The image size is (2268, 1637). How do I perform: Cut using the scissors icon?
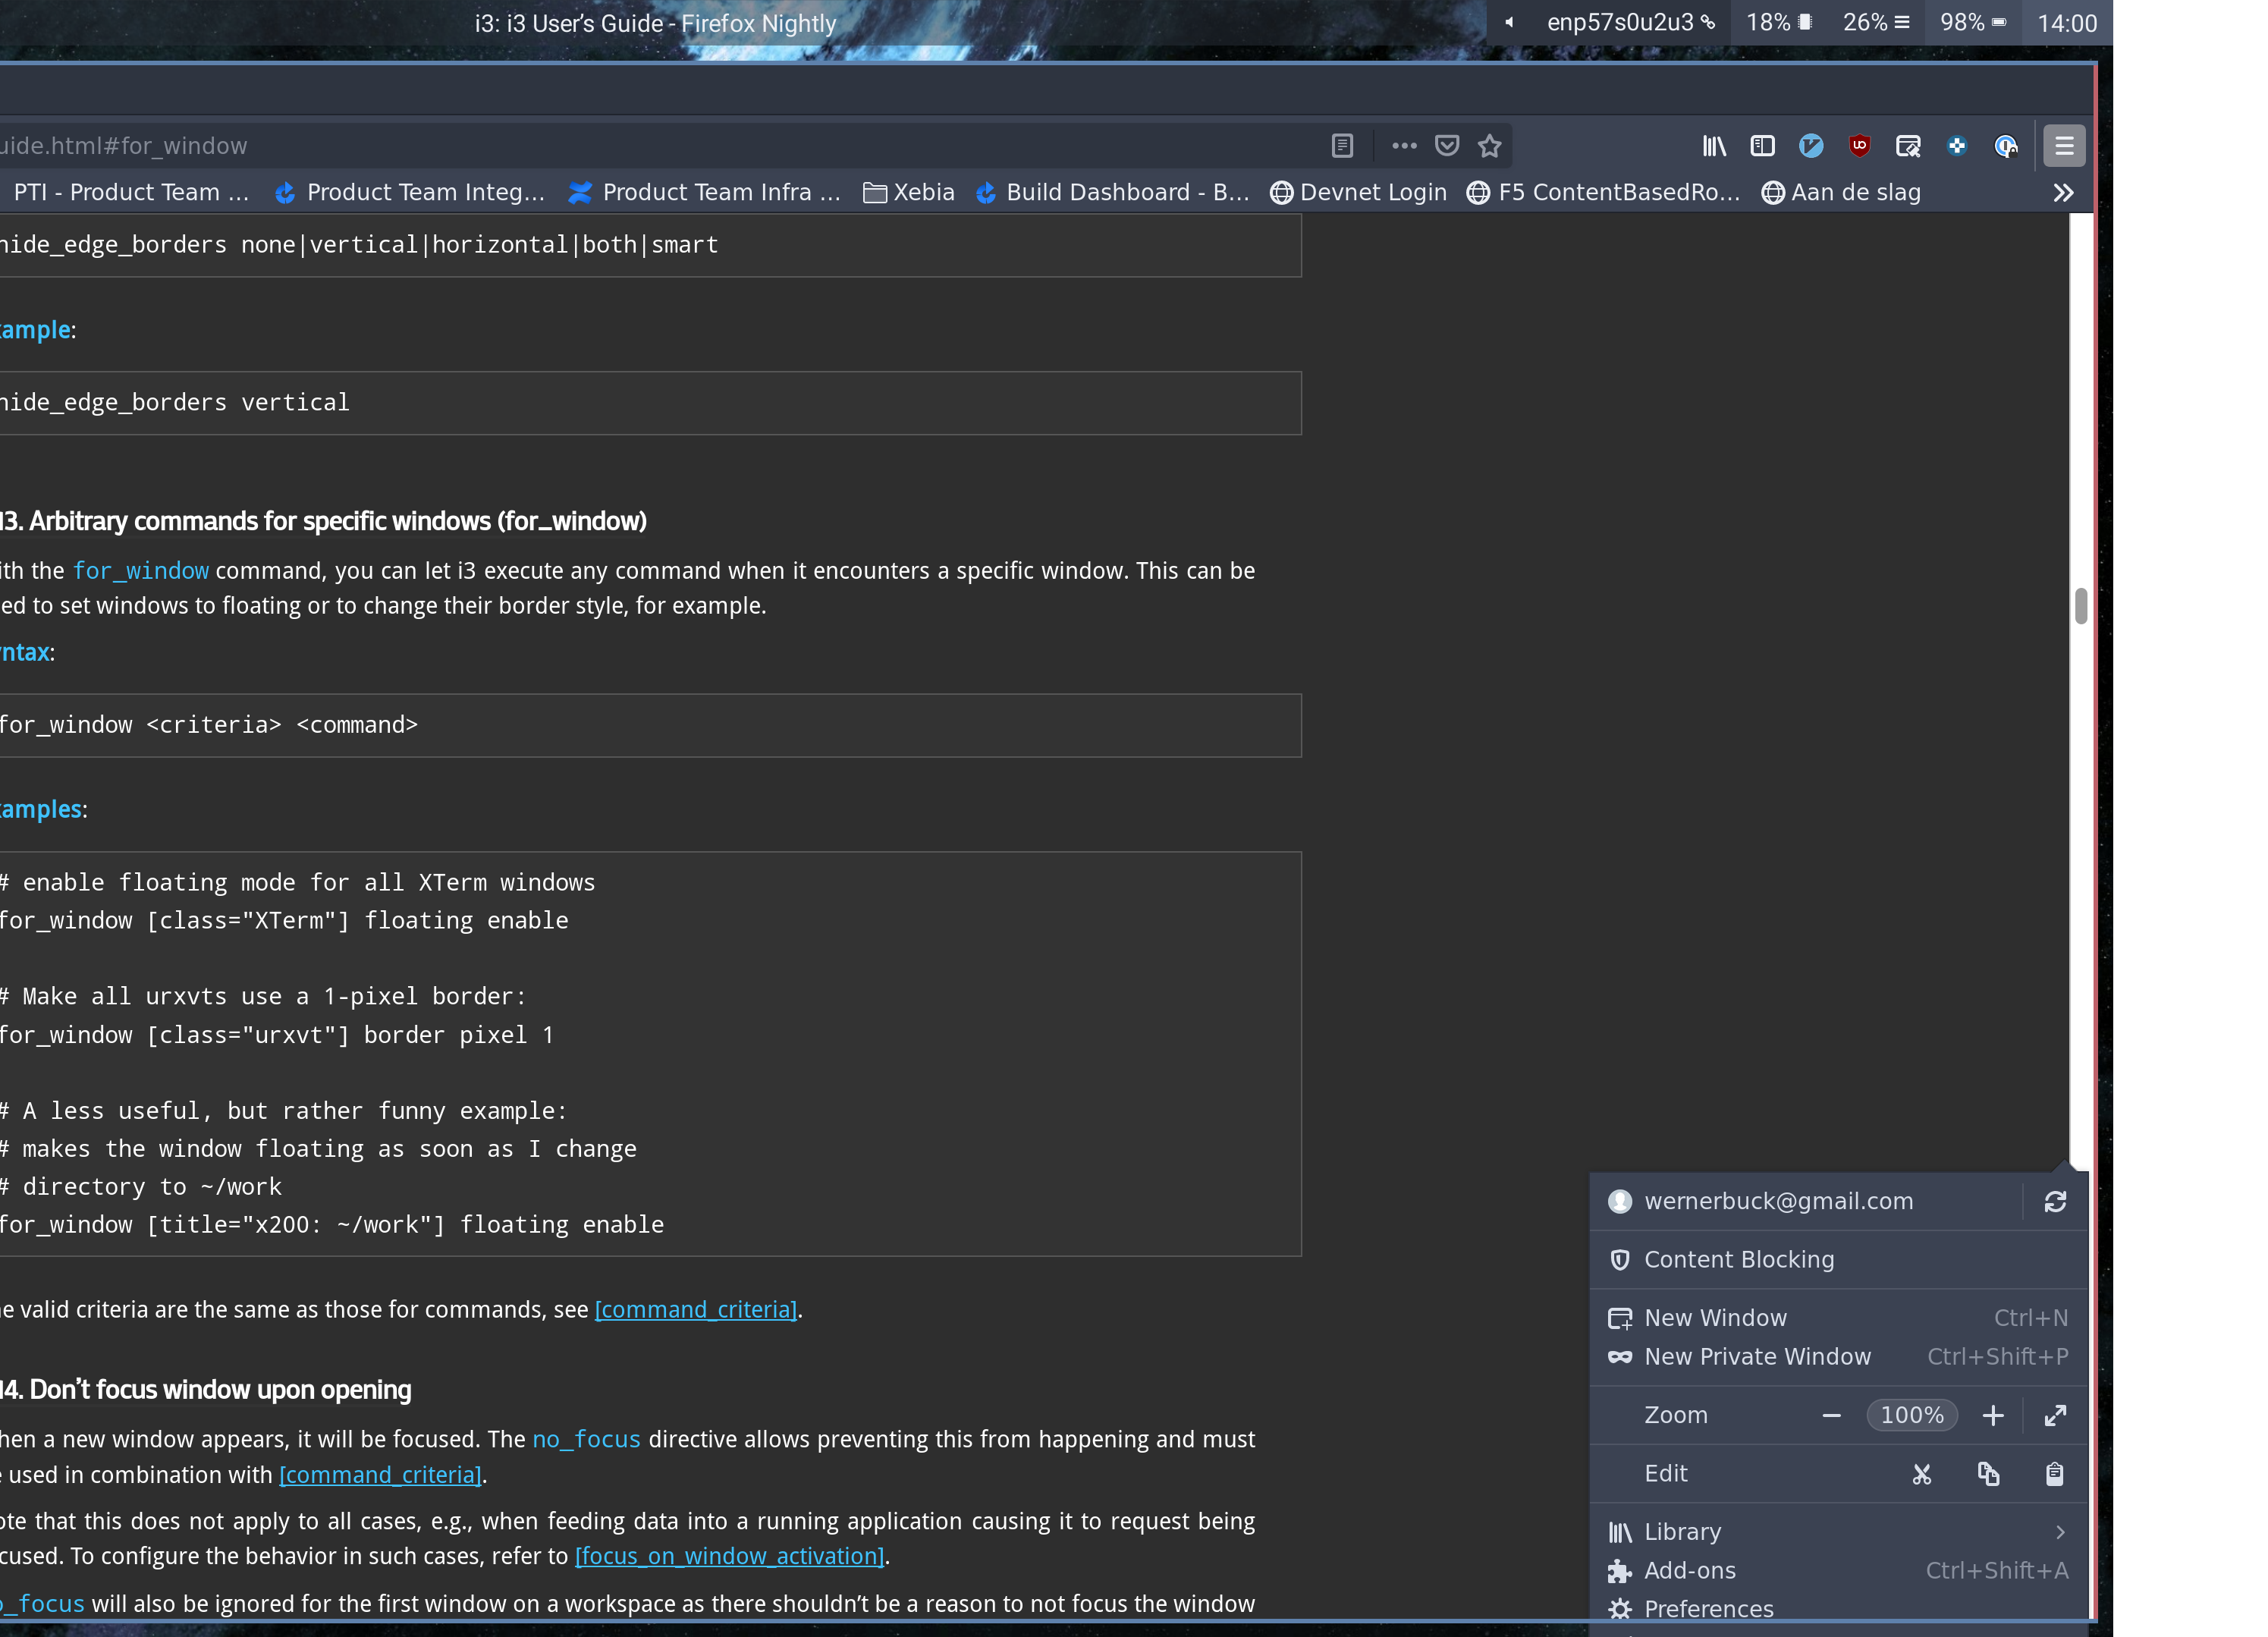click(x=1922, y=1474)
